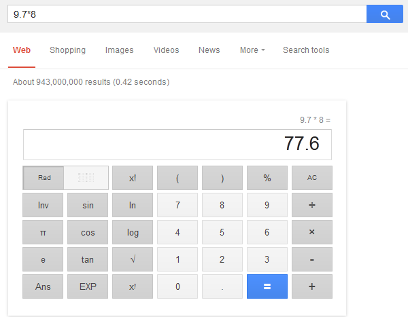Switch calculator to Rad mode

click(44, 178)
